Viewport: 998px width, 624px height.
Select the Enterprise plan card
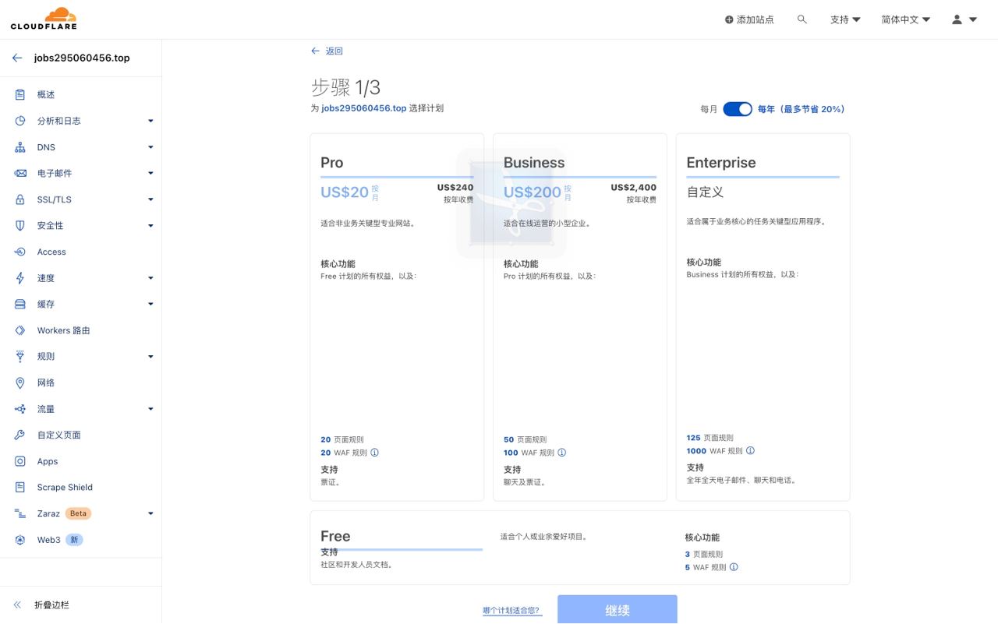[x=763, y=317]
